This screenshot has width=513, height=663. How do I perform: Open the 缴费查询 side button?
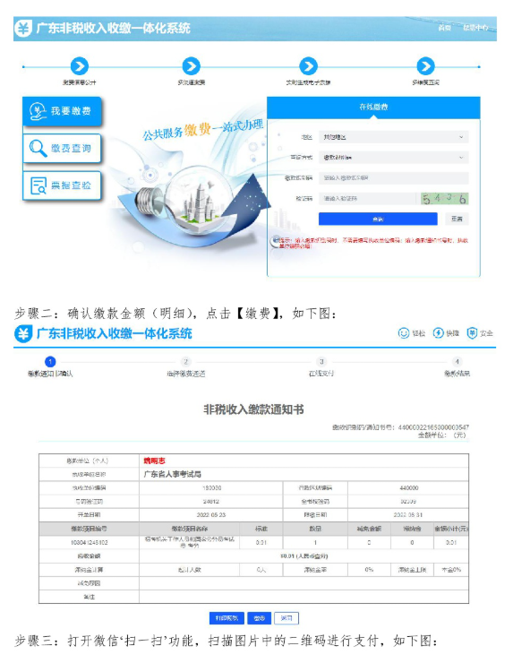[x=62, y=149]
